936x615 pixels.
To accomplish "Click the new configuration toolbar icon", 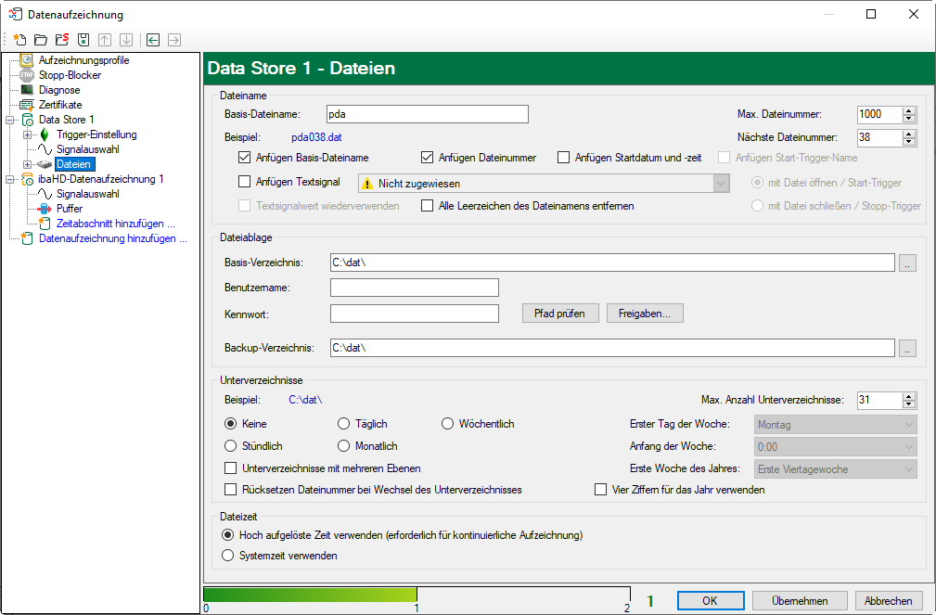I will click(x=19, y=40).
